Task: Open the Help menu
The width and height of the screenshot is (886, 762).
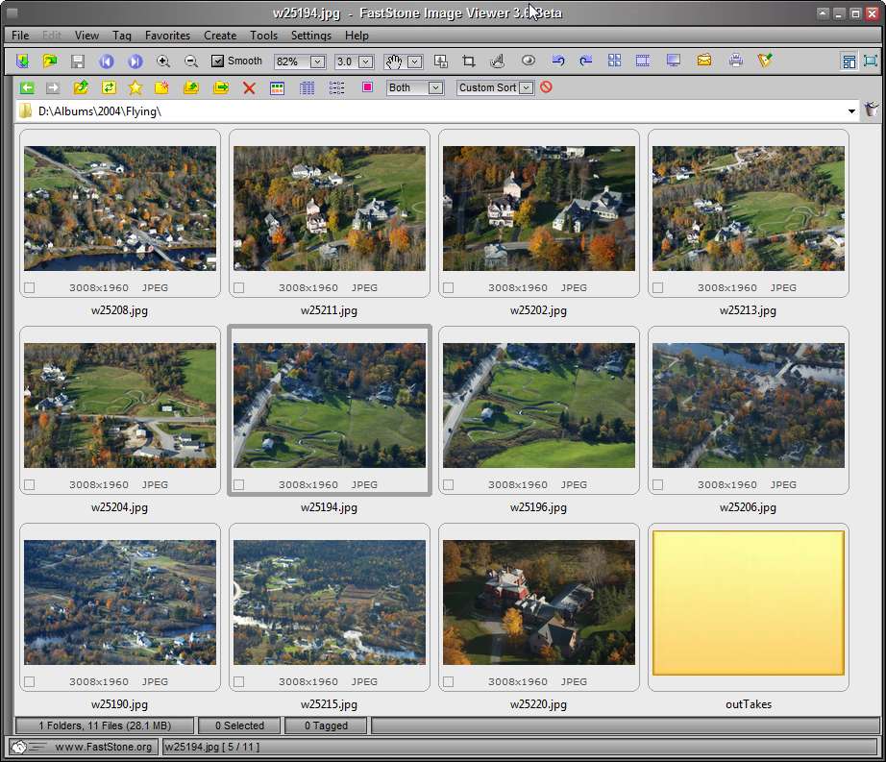Action: (x=357, y=35)
